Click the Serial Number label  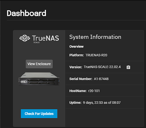(x=81, y=79)
